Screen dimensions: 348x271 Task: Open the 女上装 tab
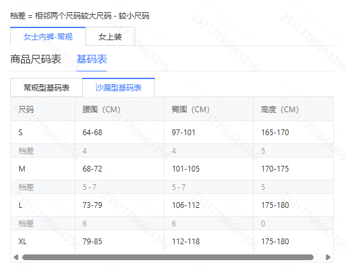pos(110,36)
